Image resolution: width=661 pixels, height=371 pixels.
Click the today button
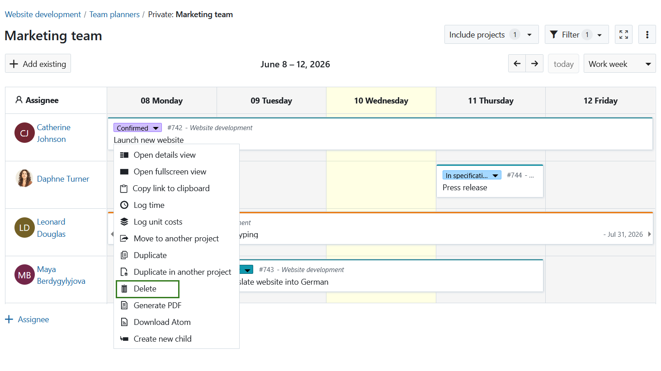(563, 64)
